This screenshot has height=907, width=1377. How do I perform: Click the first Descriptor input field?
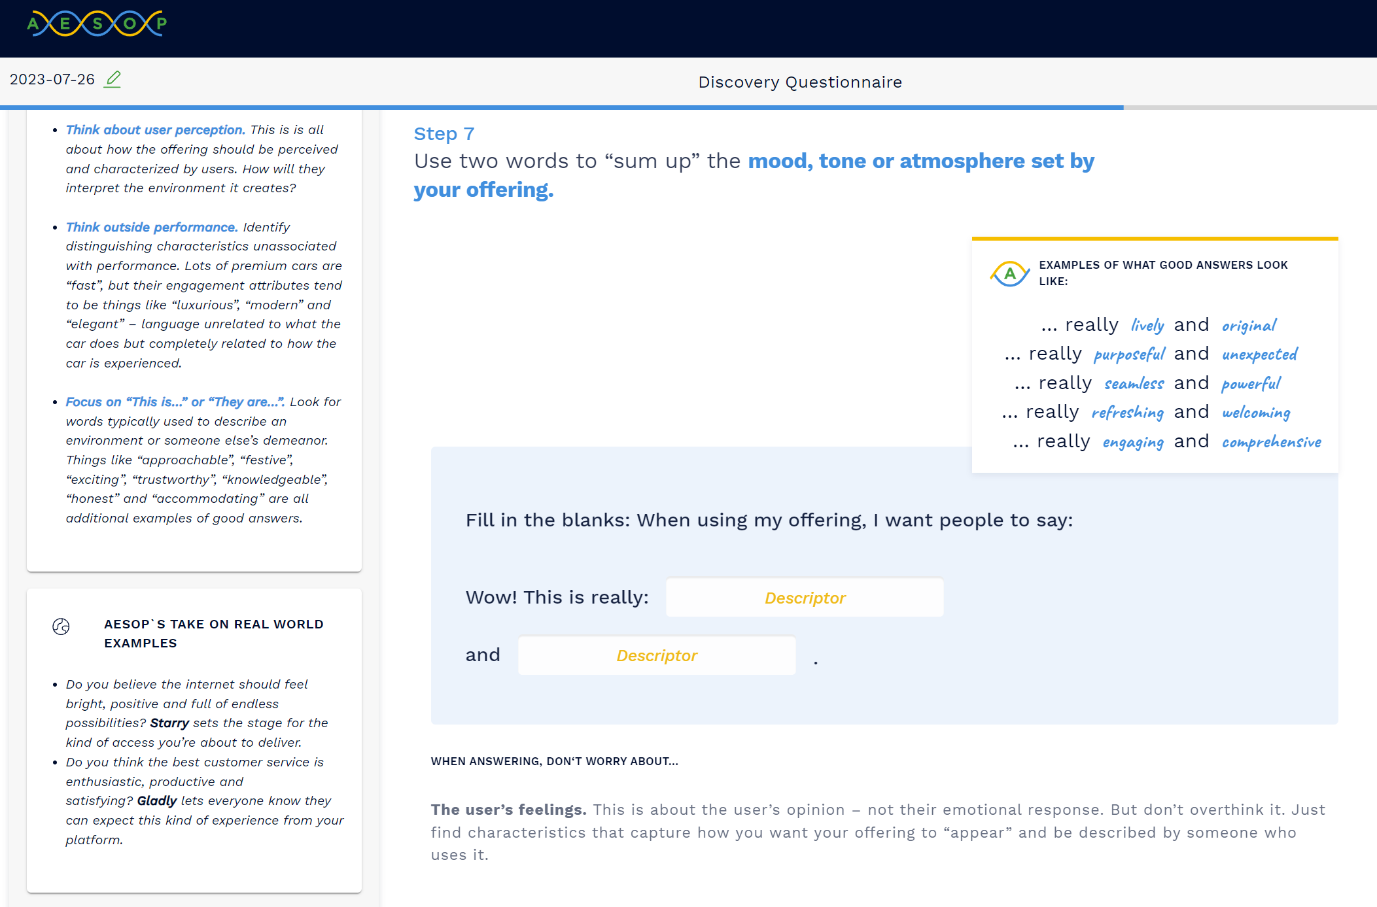tap(805, 598)
